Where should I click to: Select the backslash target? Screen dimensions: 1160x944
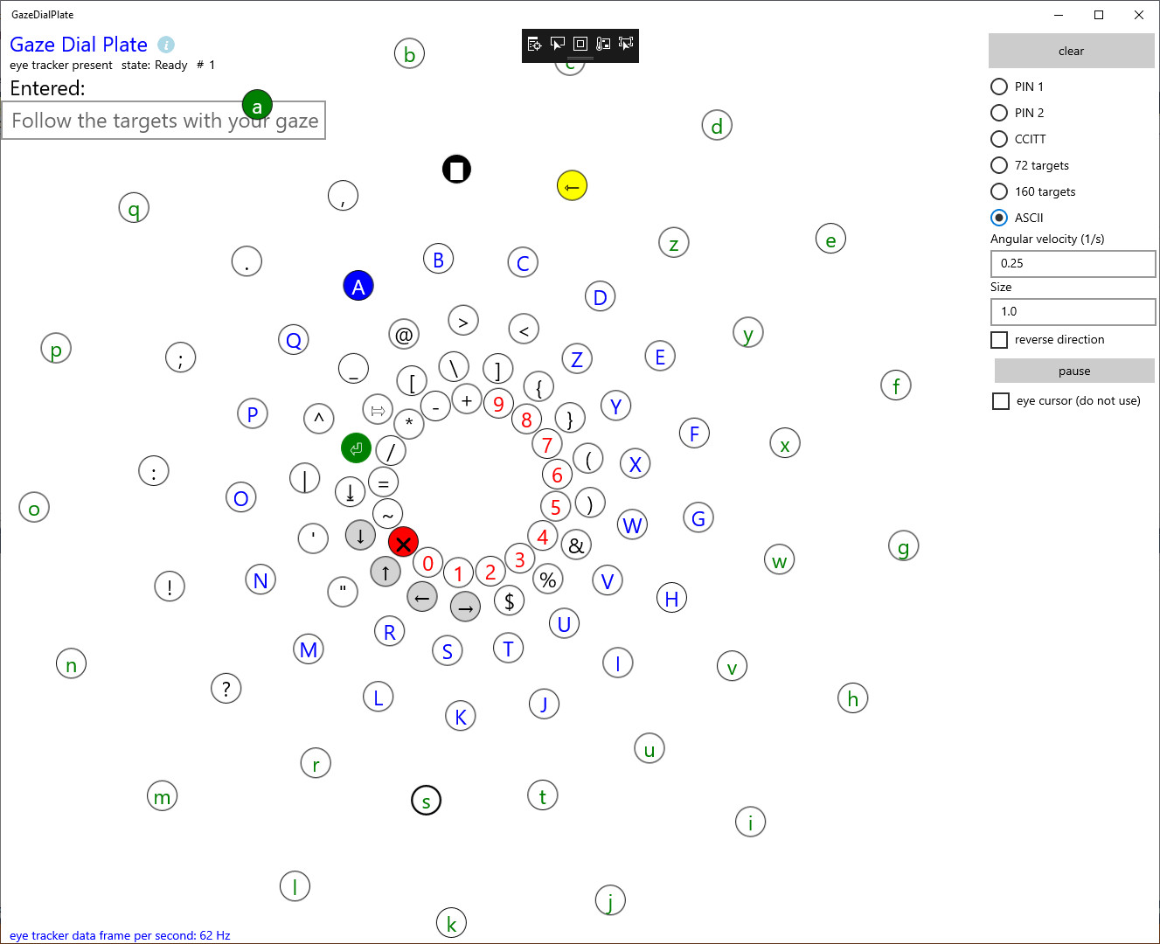point(454,366)
